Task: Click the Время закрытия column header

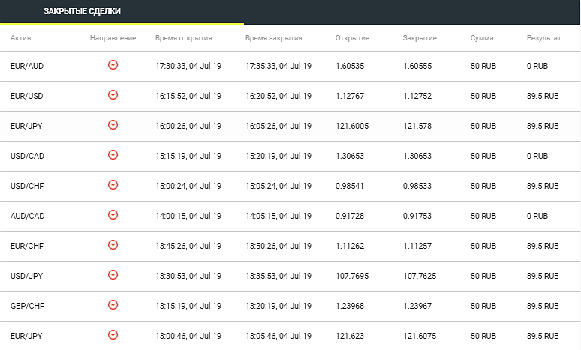Action: pos(273,38)
